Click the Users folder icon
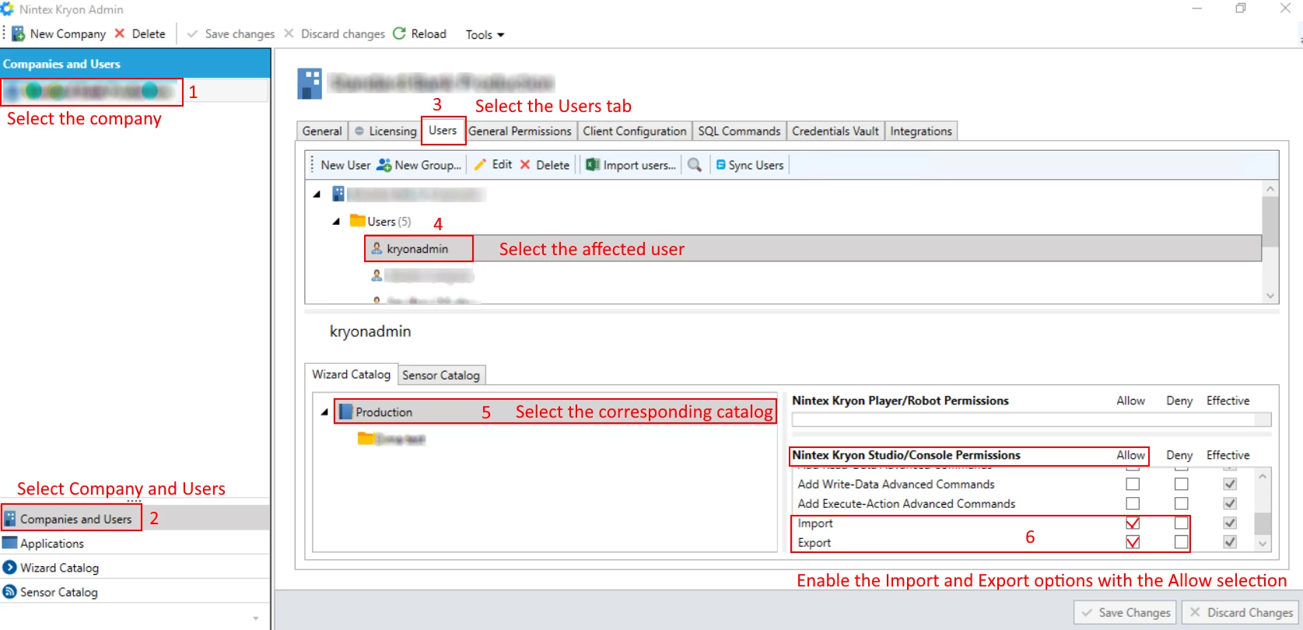The width and height of the screenshot is (1303, 630). pyautogui.click(x=357, y=220)
